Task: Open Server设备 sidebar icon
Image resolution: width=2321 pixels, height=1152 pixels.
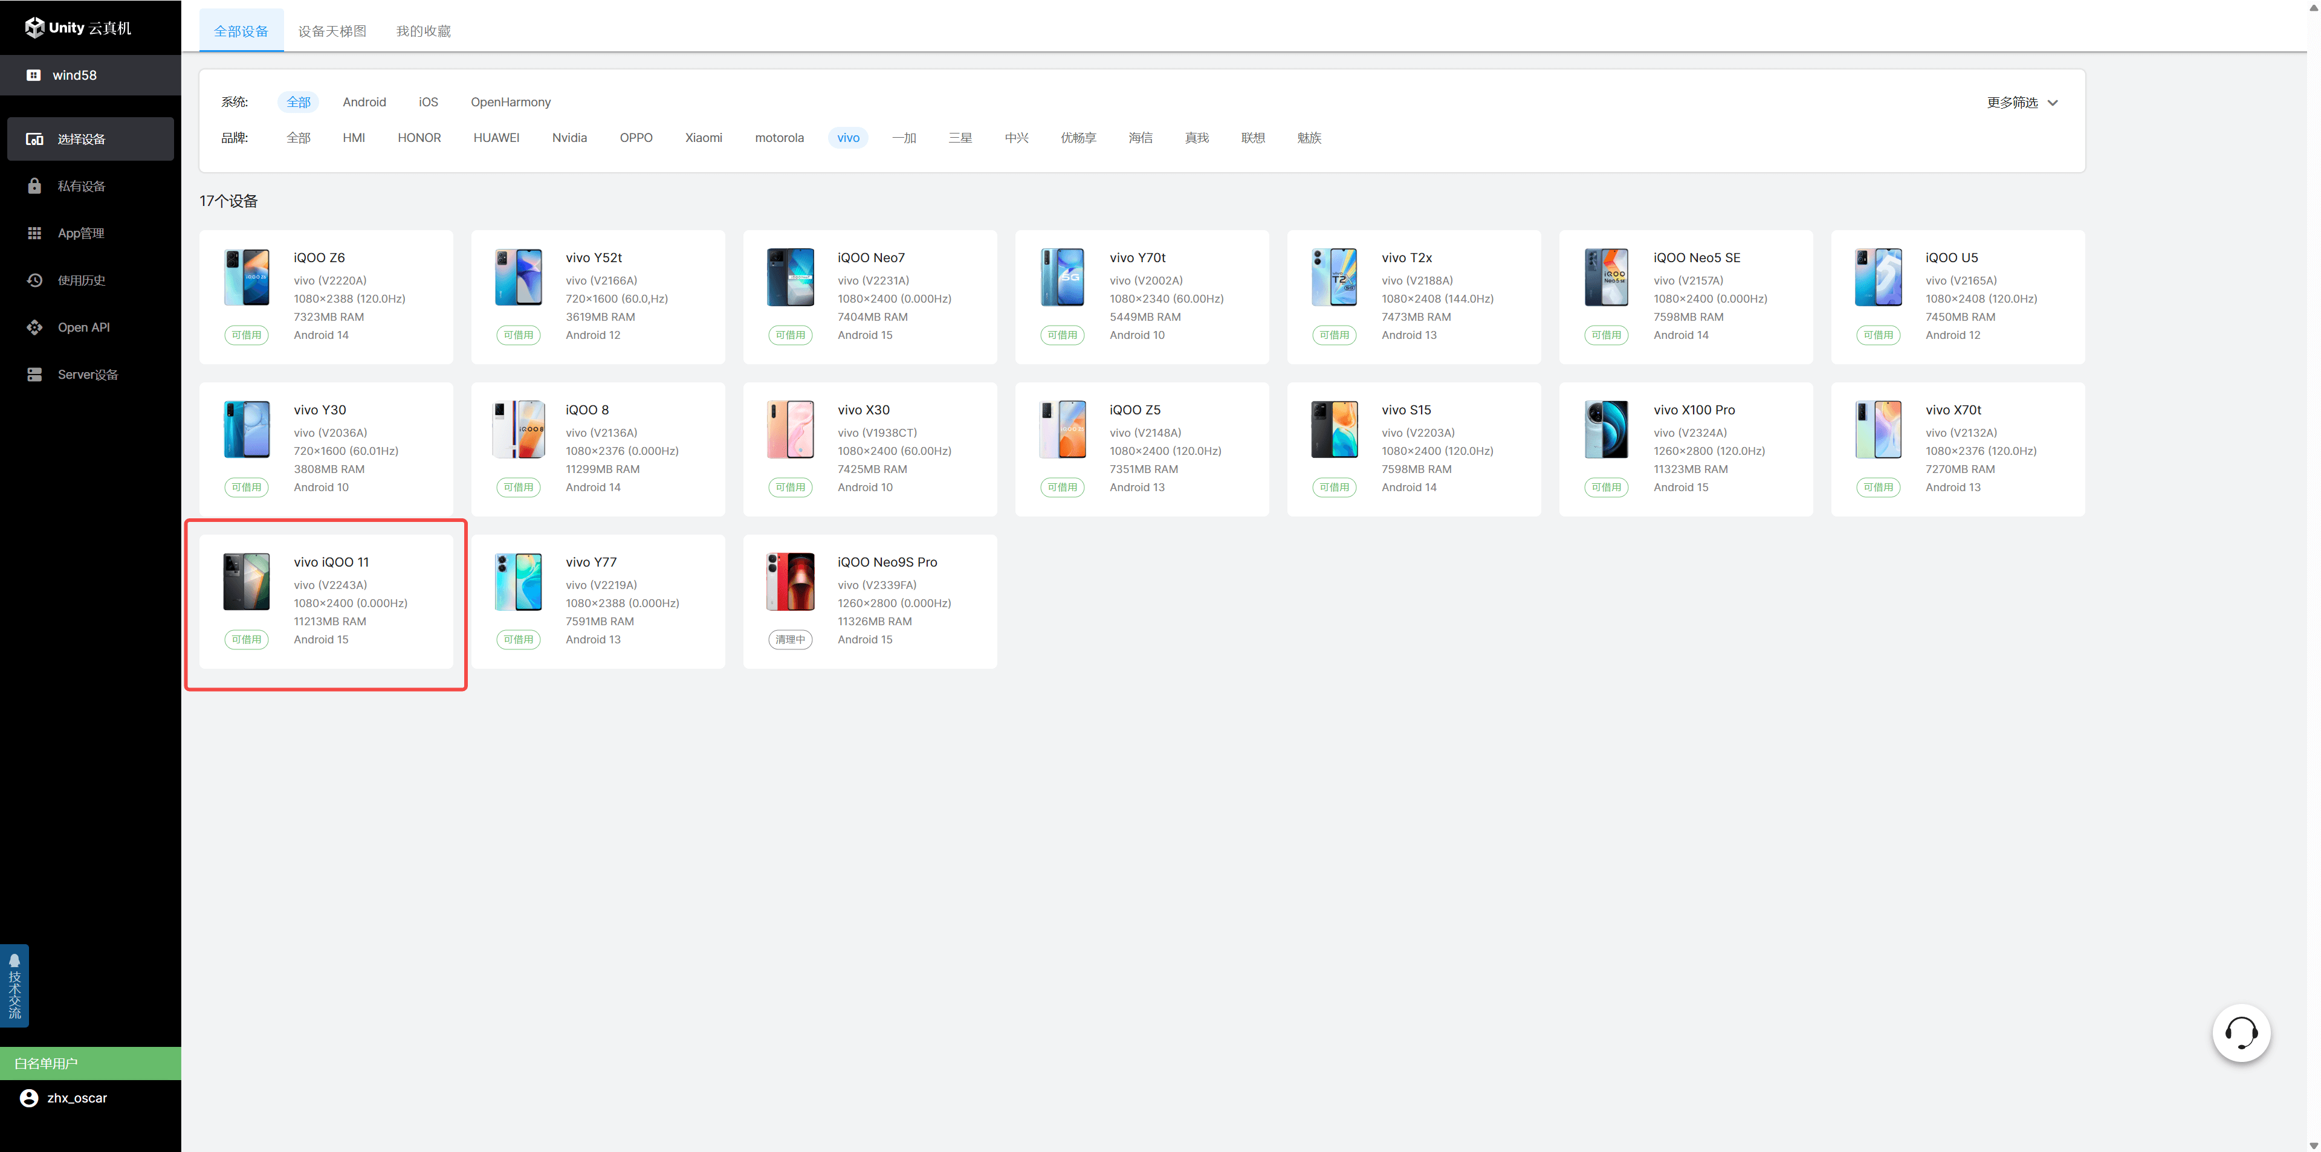Action: [x=34, y=375]
